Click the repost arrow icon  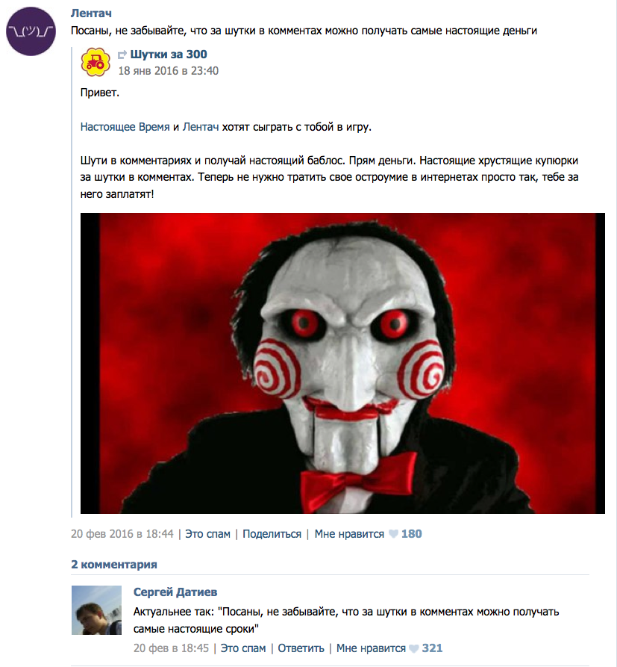[x=122, y=55]
